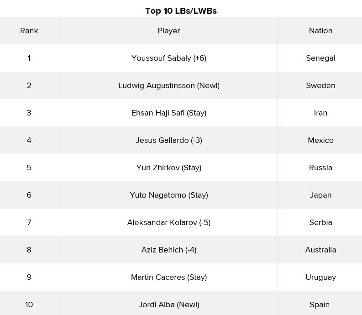The width and height of the screenshot is (362, 315).
Task: Click the "Top 10 LBs/LWBs" table title
Action: point(181,11)
